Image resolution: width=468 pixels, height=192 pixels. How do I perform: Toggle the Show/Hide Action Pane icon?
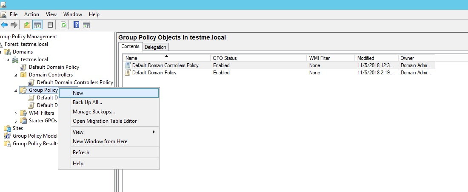[x=86, y=25]
